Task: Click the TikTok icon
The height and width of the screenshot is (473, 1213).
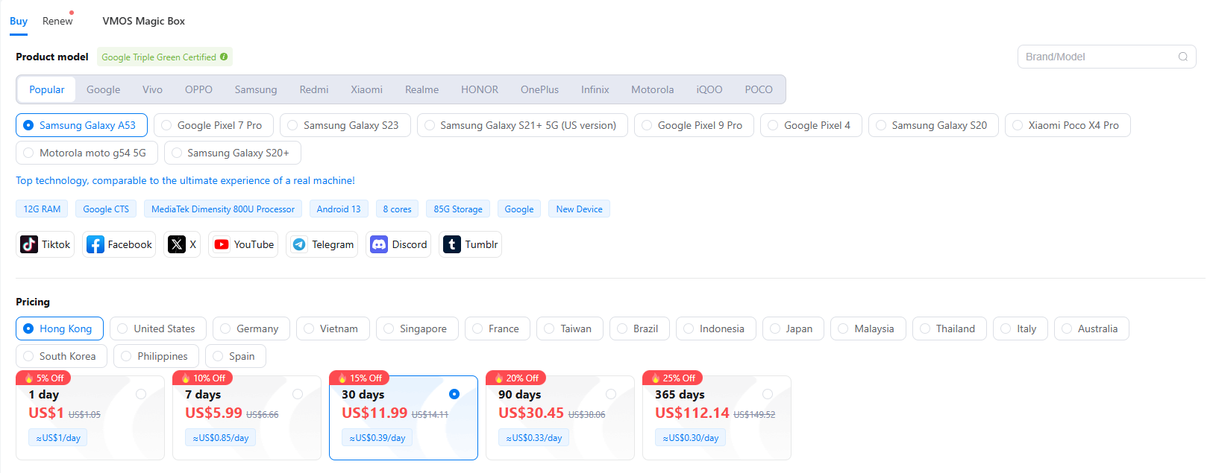Action: pyautogui.click(x=29, y=244)
